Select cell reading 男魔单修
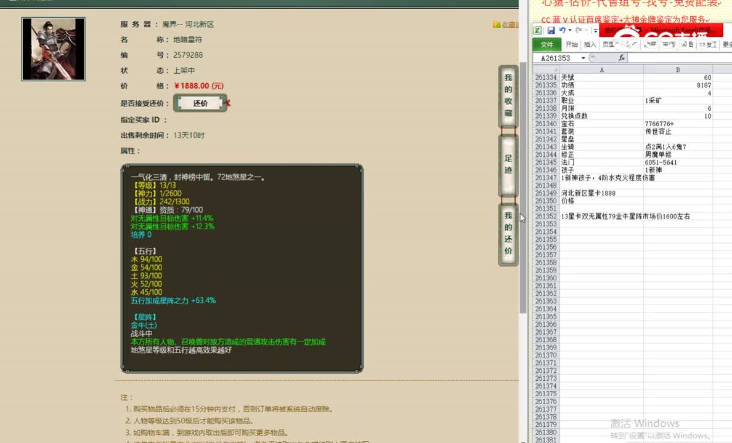Screen dimensions: 732x443 678,154
